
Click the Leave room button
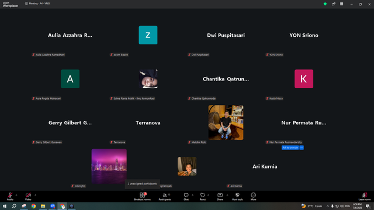365,196
